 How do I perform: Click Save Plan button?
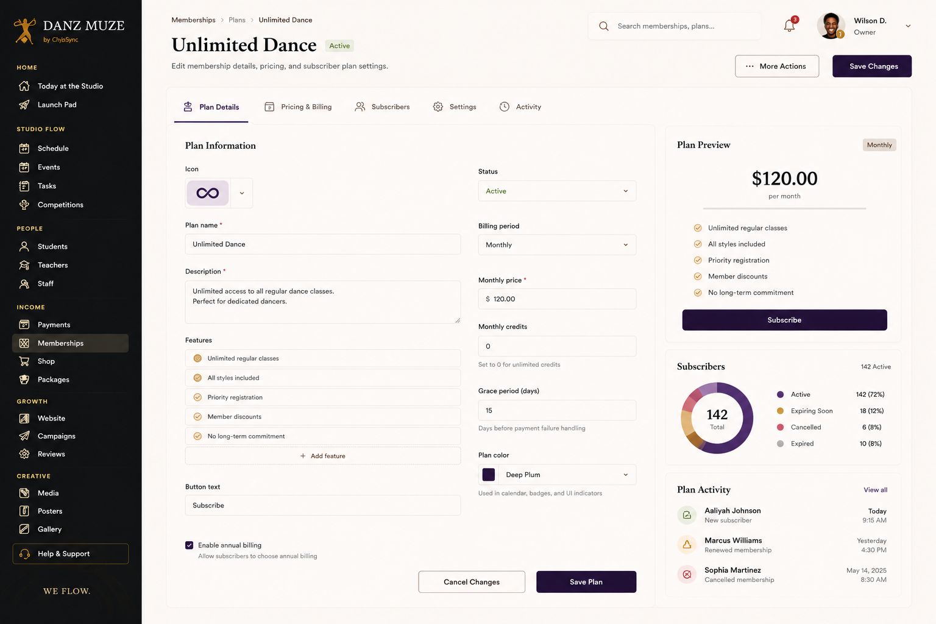click(x=586, y=582)
